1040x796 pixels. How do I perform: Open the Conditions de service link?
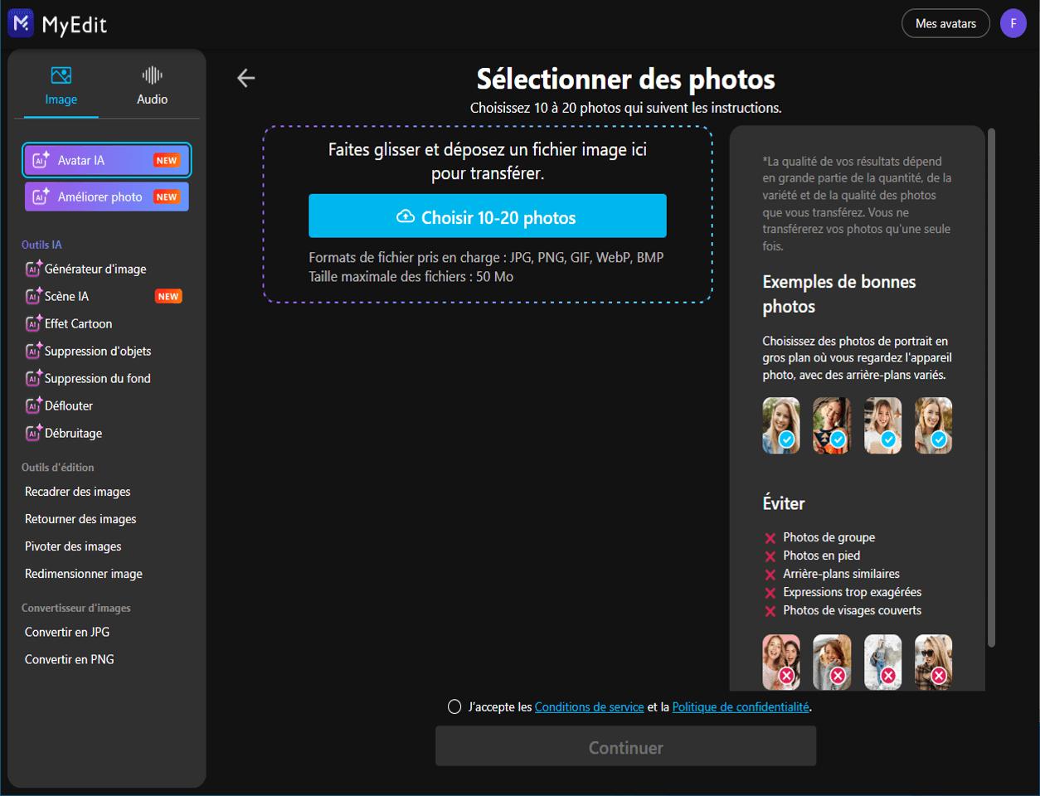coord(589,706)
